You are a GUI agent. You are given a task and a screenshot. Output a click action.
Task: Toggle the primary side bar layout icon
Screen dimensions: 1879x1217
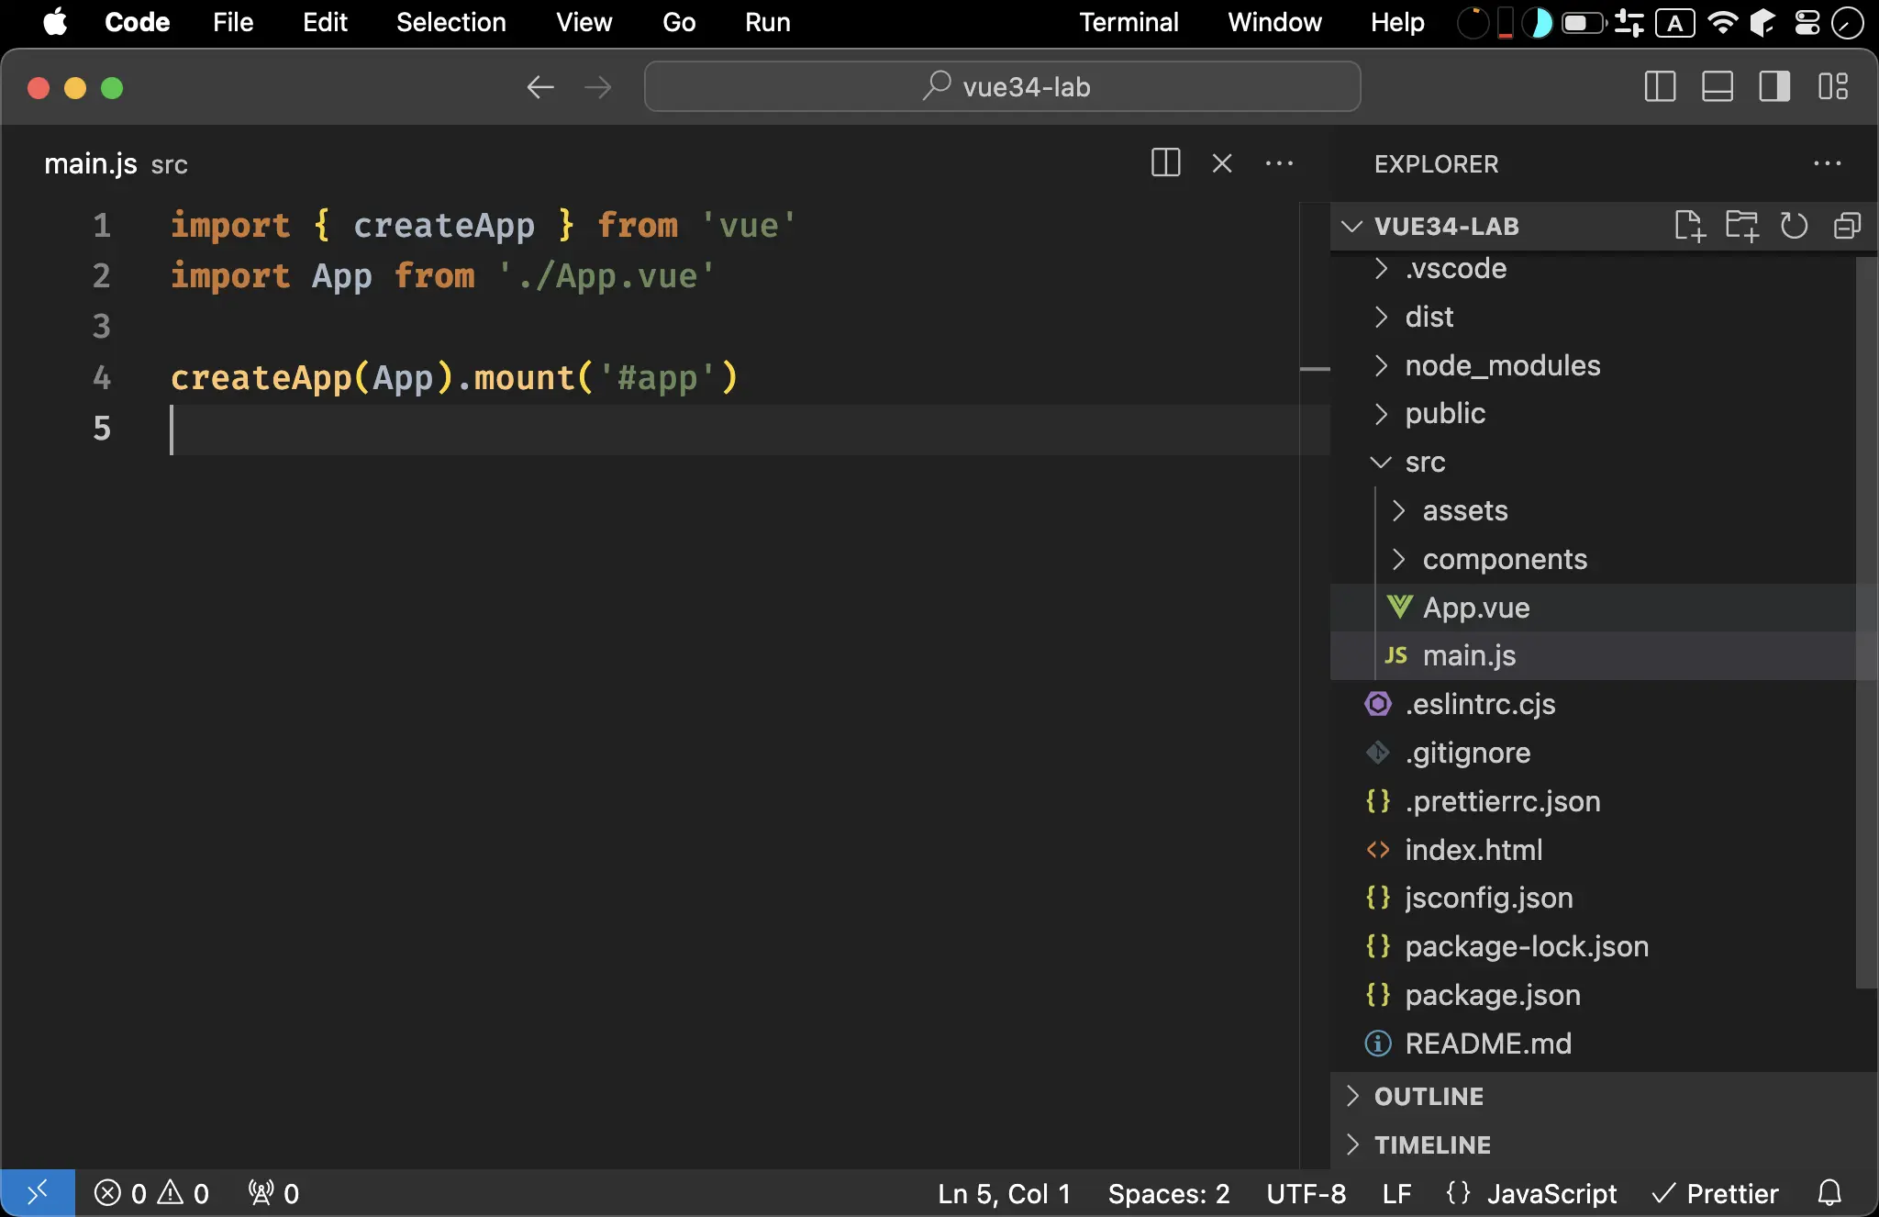pos(1660,87)
